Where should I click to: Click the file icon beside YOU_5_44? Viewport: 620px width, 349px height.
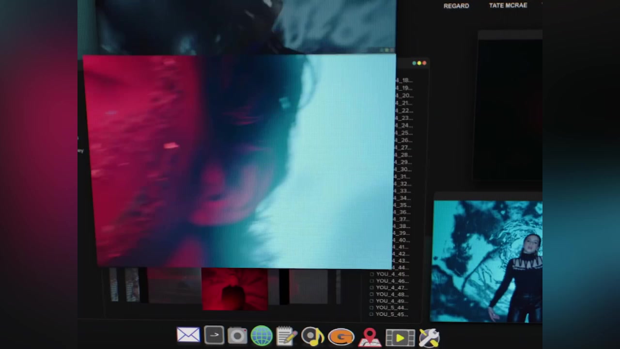(x=372, y=308)
